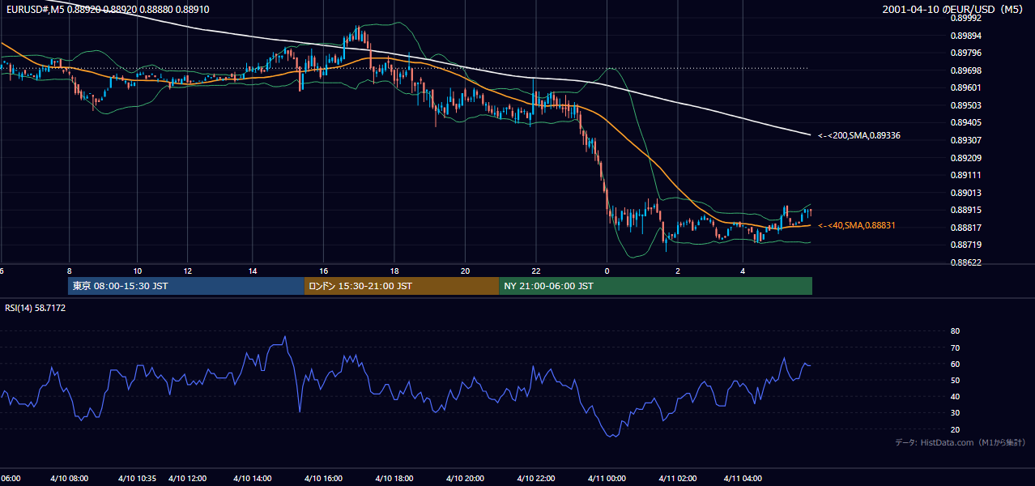This screenshot has height=486, width=1035.
Task: Click RSI axis level 70
Action: (956, 347)
